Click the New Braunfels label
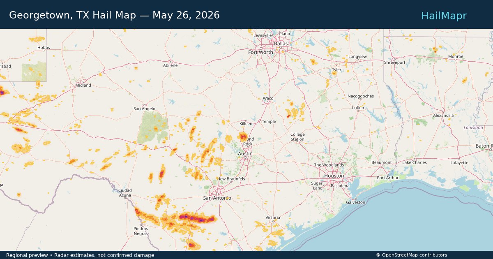The image size is (493, 259). pos(231,179)
